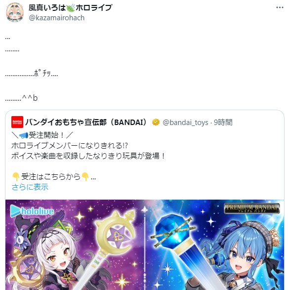The image size is (288, 290).
Task: Click the 風真いろは display name
Action: tap(47, 8)
